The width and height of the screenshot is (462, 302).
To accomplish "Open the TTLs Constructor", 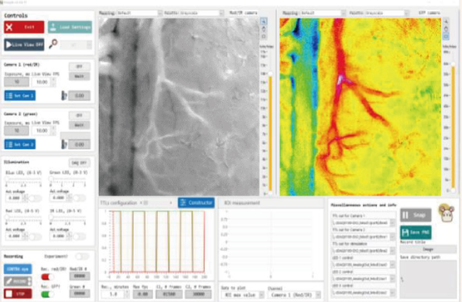I will (x=197, y=203).
